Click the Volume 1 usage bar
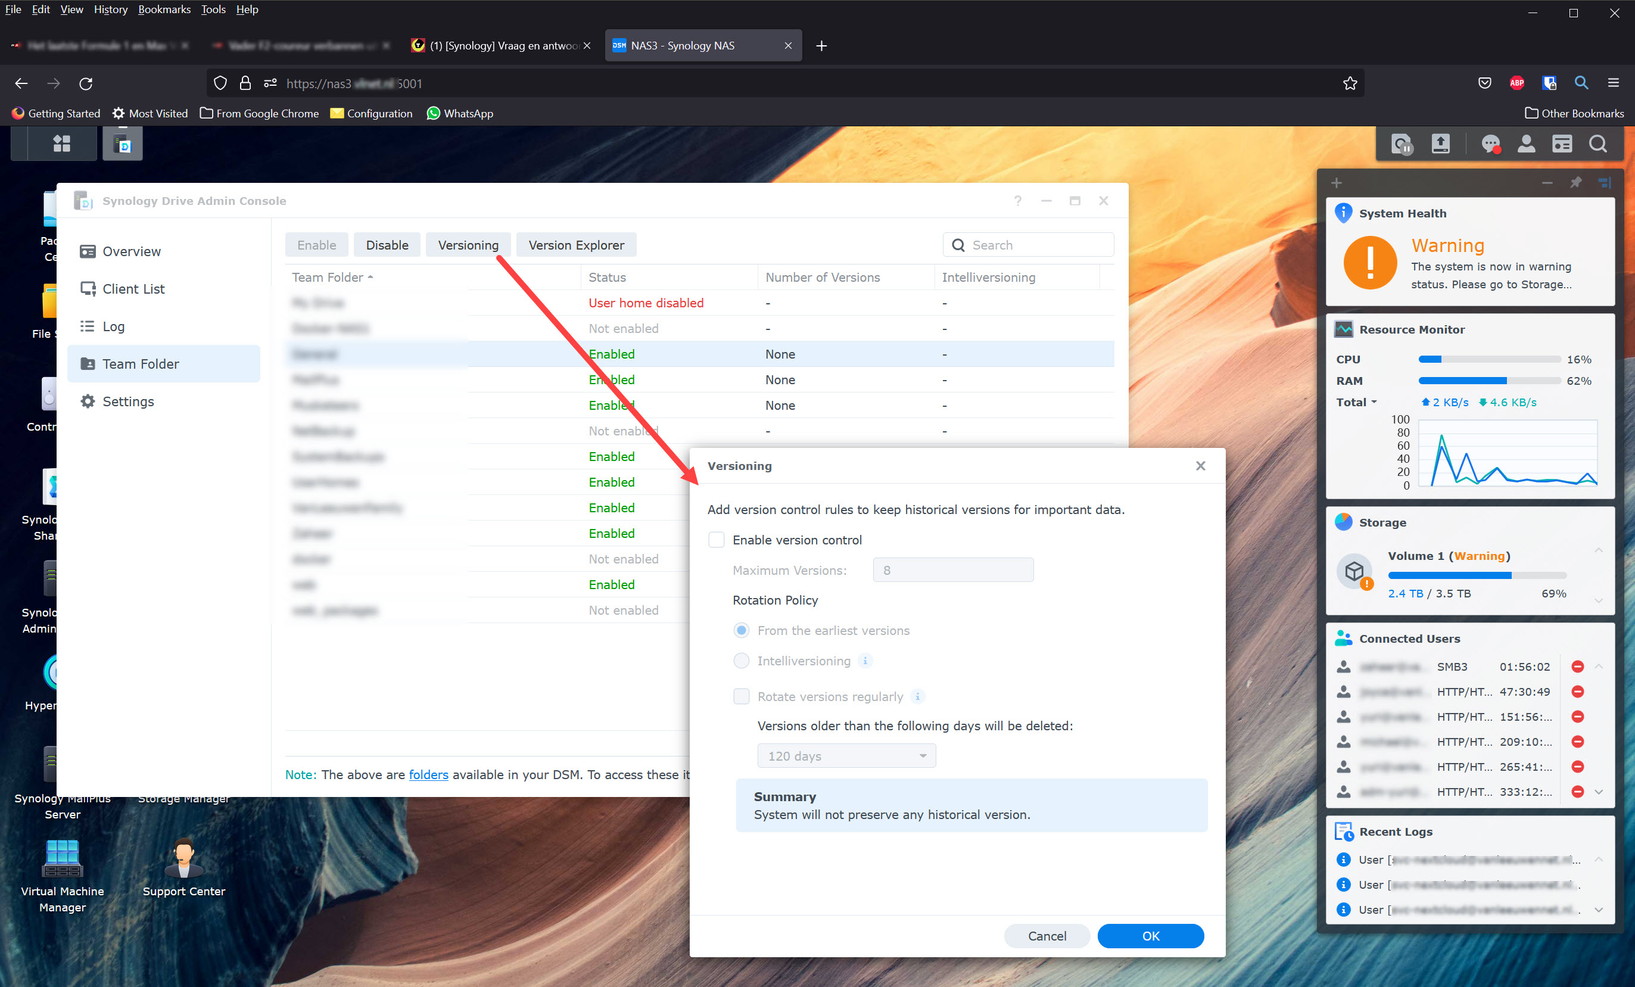Viewport: 1635px width, 987px height. coord(1477,575)
